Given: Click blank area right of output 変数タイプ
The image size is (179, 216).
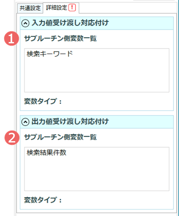Looking at the screenshot, I should coord(116,200).
